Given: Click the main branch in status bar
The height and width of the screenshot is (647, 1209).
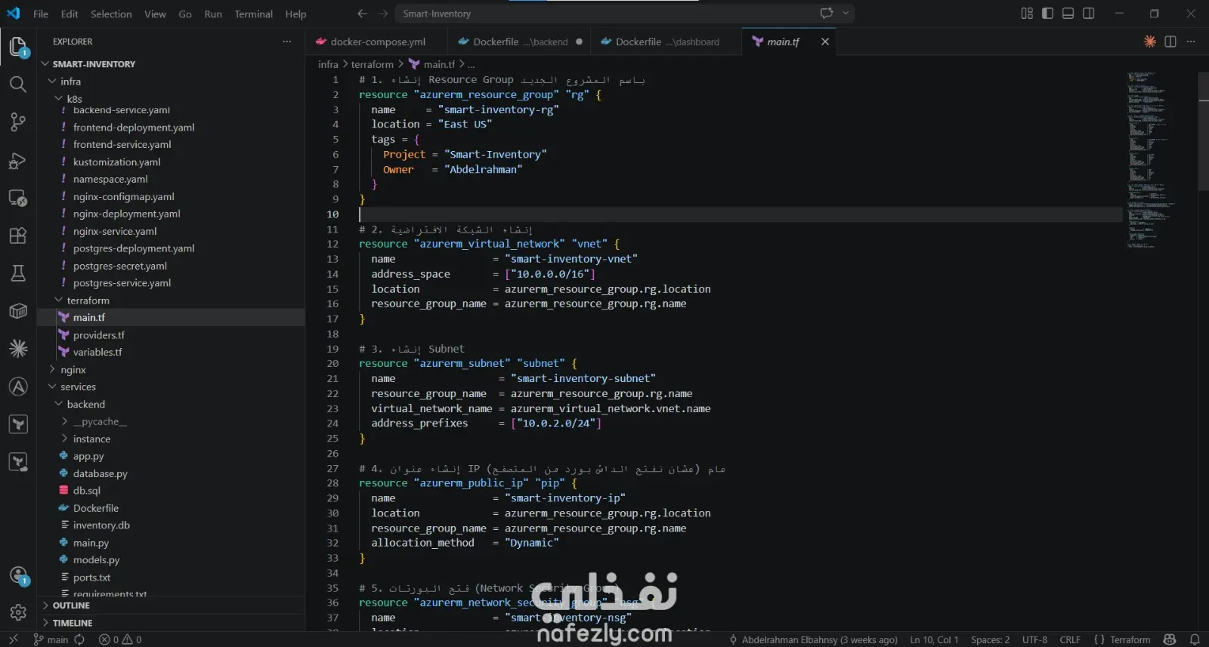Looking at the screenshot, I should (x=50, y=639).
